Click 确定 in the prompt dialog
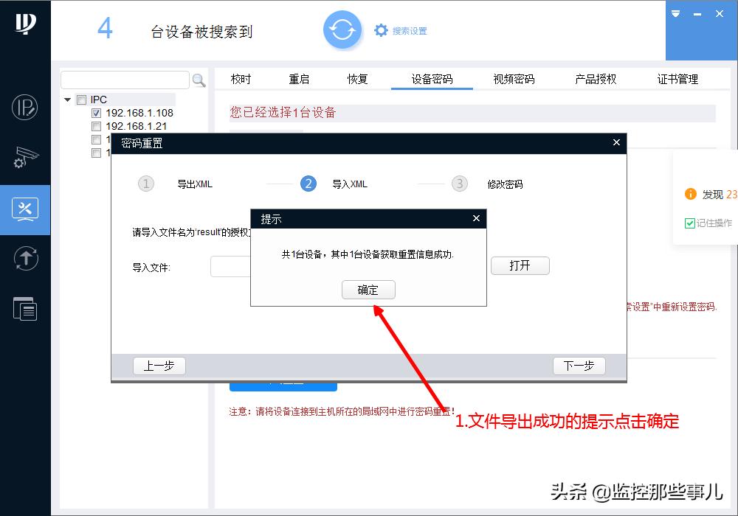 (368, 290)
